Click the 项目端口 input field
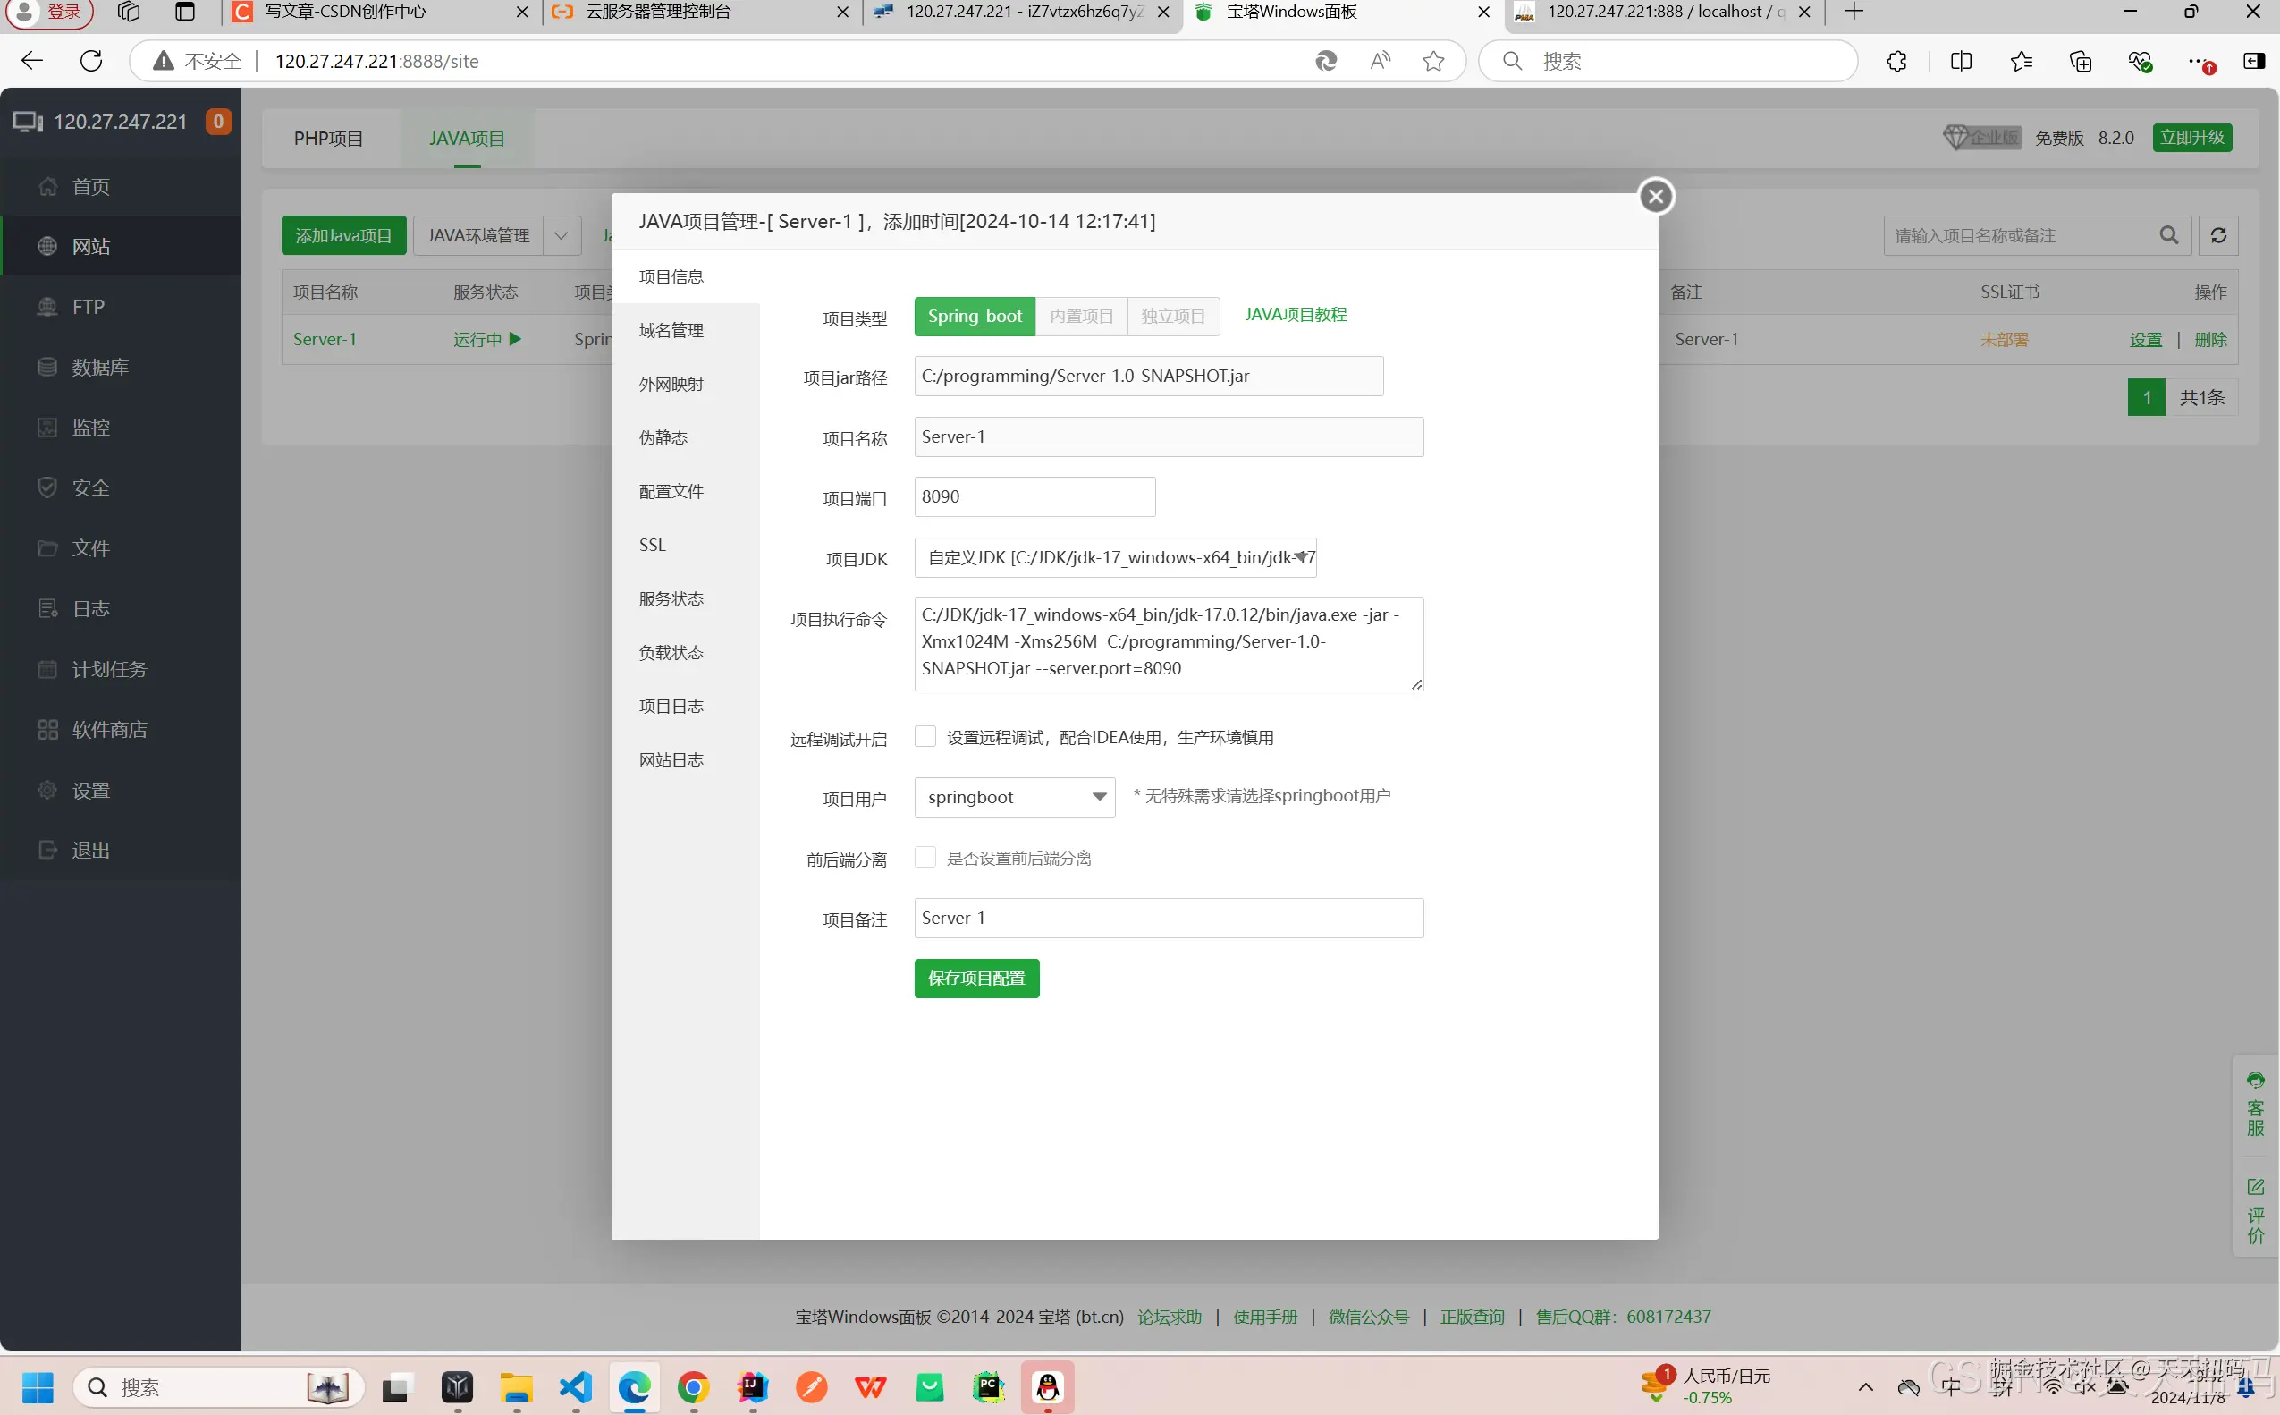This screenshot has width=2280, height=1415. 1034,497
